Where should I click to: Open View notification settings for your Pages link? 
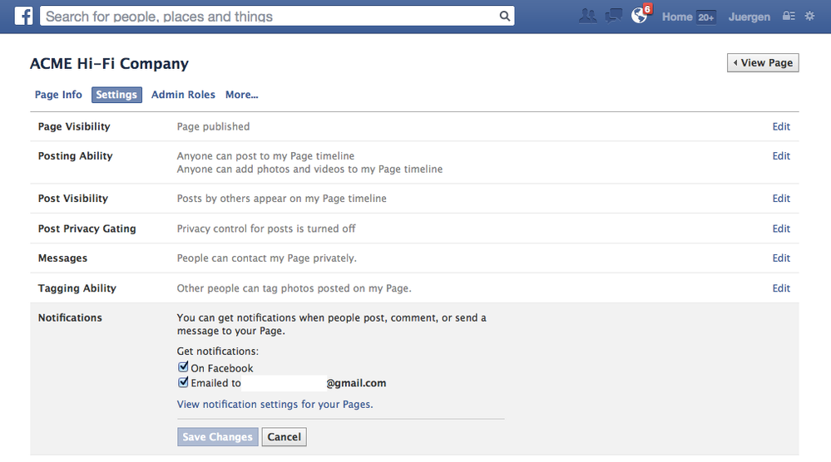(275, 405)
